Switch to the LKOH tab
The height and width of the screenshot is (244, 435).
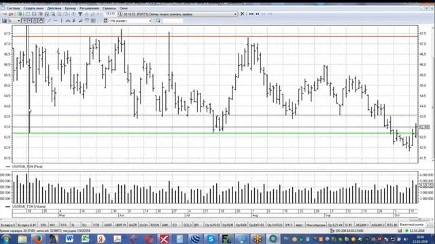(143, 225)
